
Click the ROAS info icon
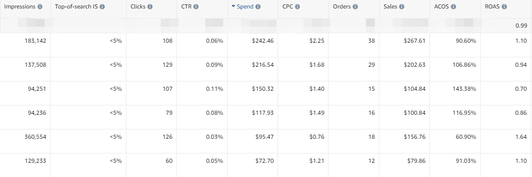point(504,7)
